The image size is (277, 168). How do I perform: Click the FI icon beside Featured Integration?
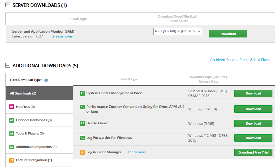pyautogui.click(x=12, y=160)
